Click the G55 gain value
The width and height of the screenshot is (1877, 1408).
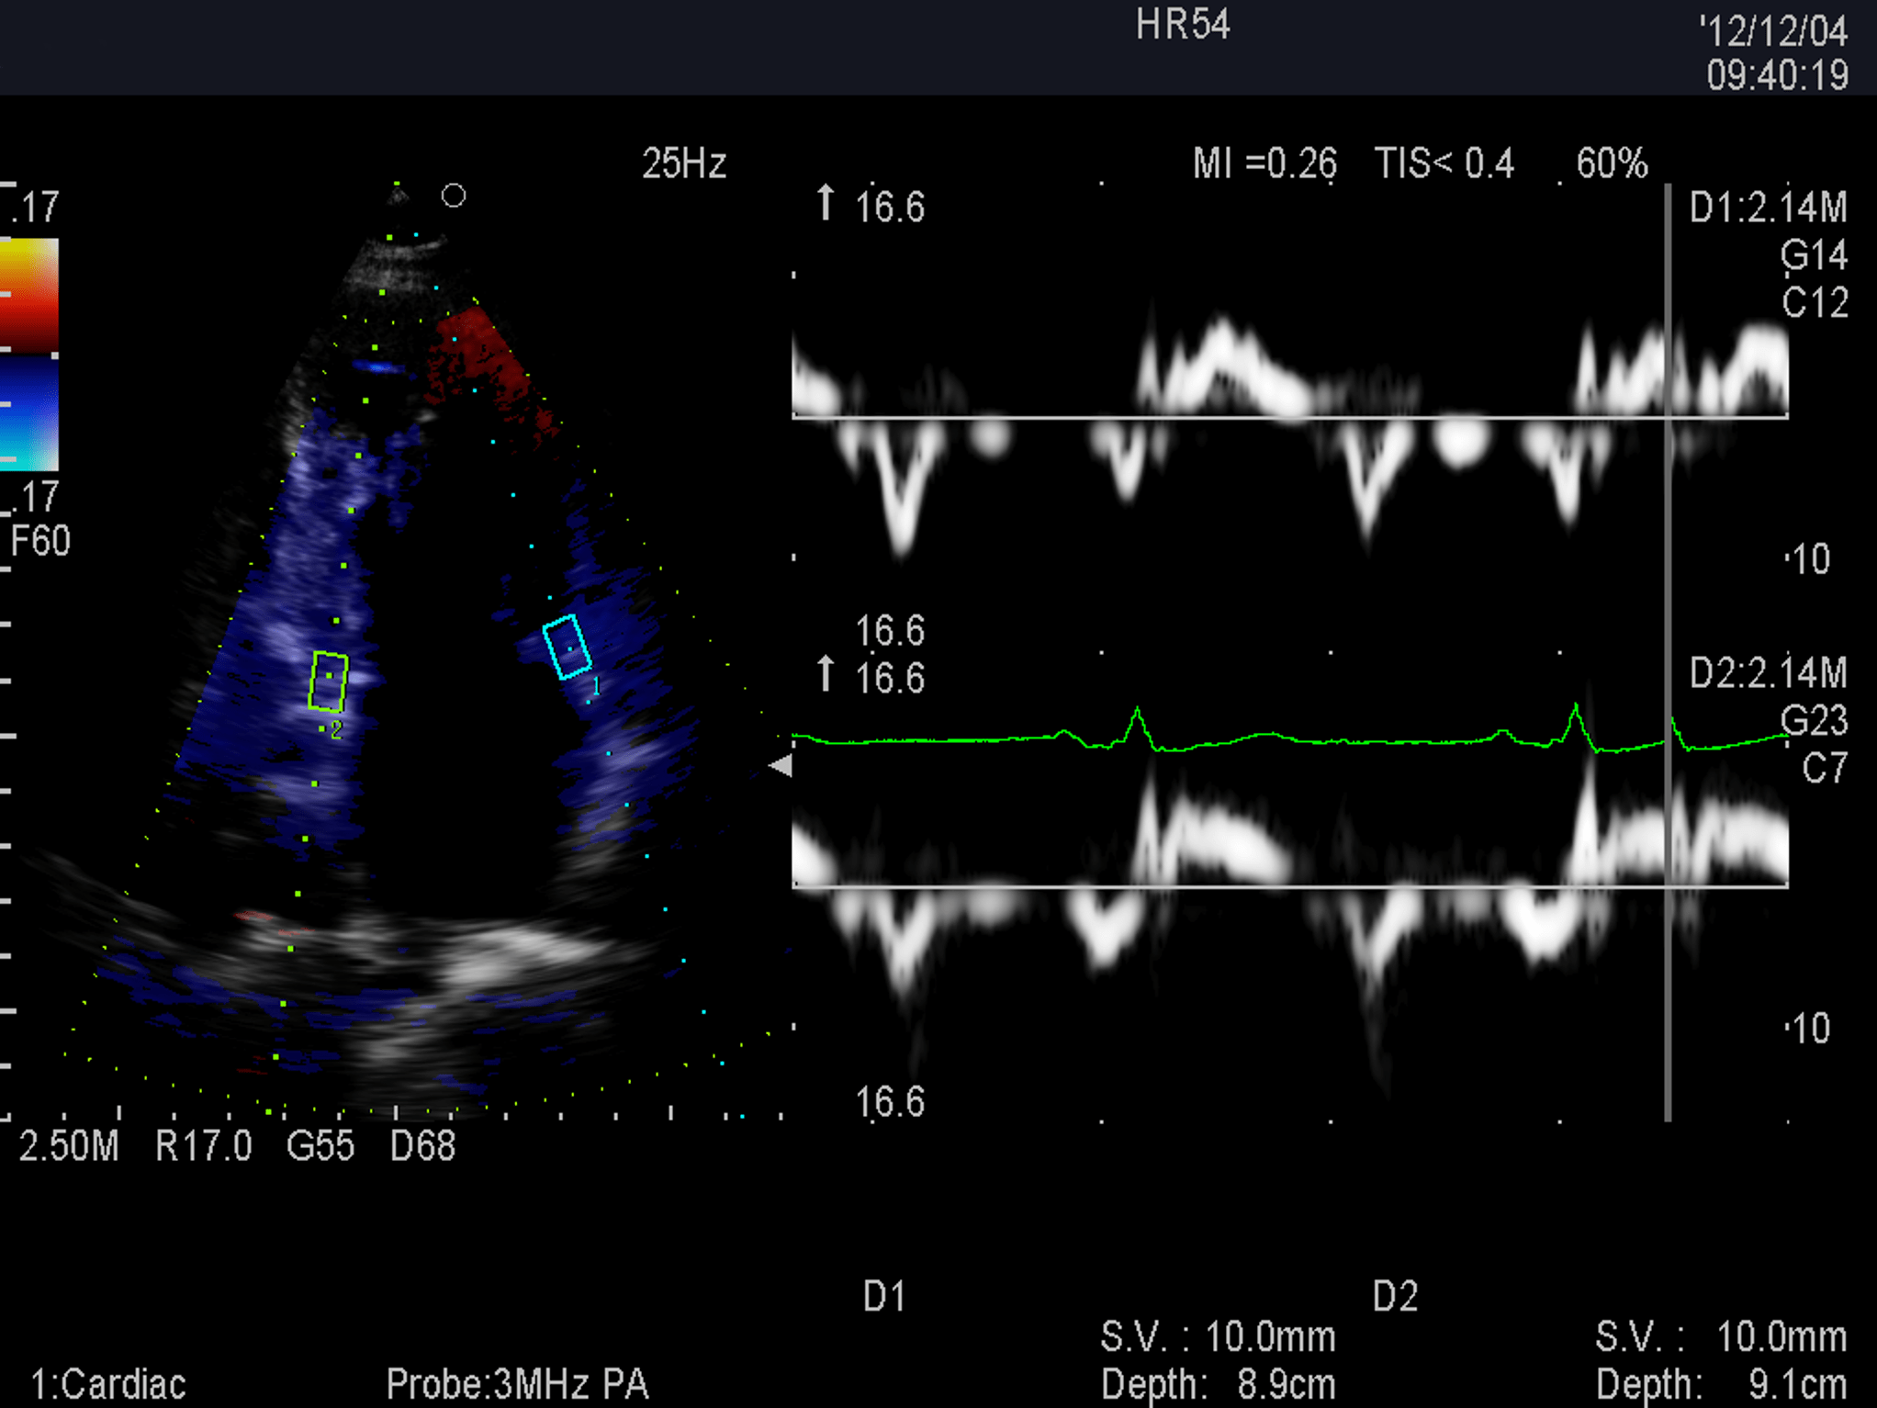(x=320, y=1146)
